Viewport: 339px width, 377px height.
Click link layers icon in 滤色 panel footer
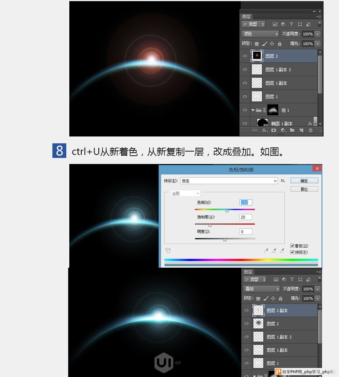pyautogui.click(x=255, y=130)
